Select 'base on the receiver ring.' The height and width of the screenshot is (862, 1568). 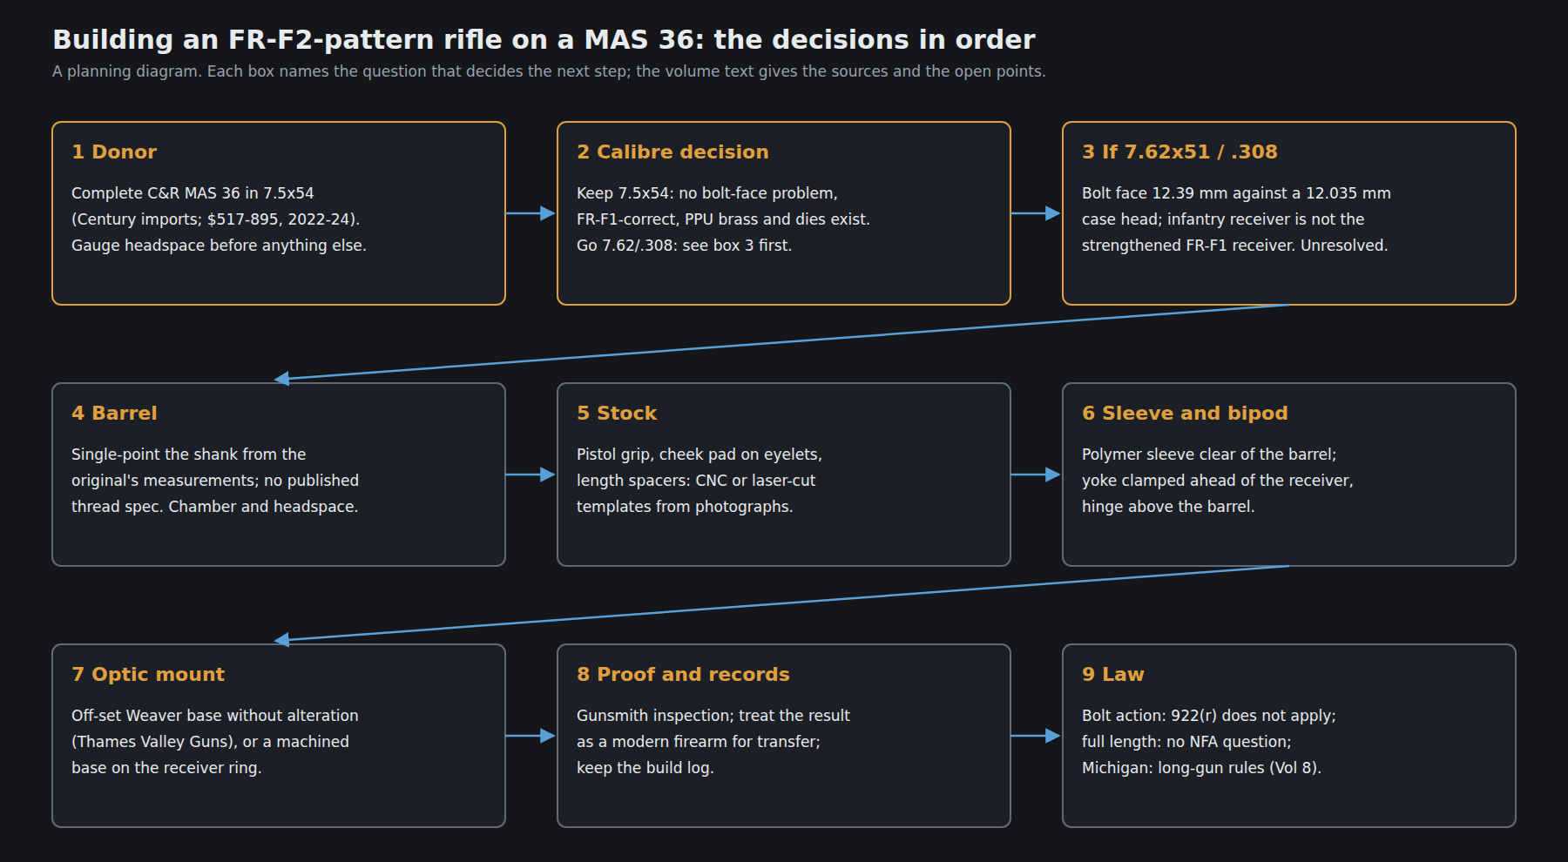[x=166, y=768]
